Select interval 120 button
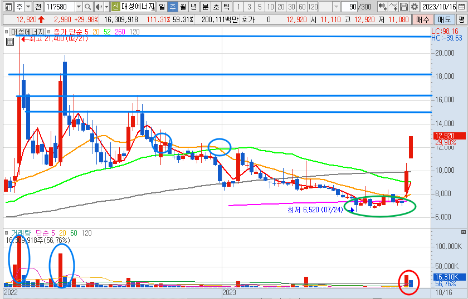 point(313,6)
